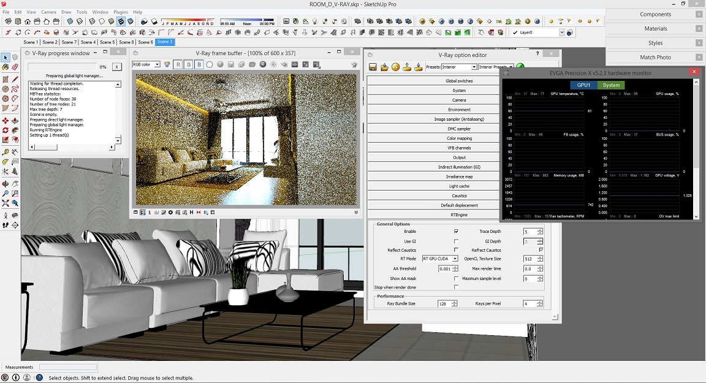Save V-Ray options using the floppy disk icon

(x=373, y=67)
